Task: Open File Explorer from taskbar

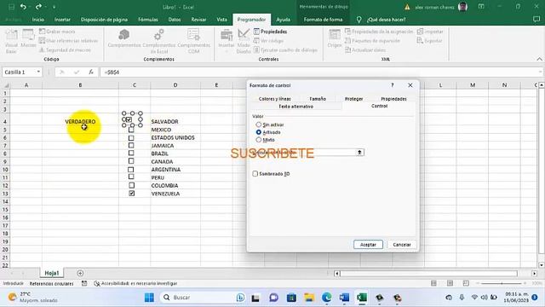Action: 309,298
